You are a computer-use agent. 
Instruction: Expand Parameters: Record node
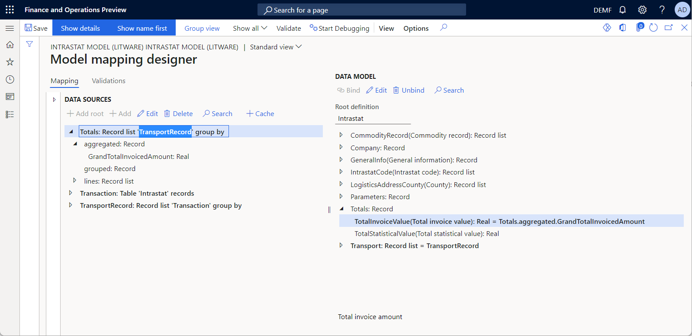coord(341,196)
